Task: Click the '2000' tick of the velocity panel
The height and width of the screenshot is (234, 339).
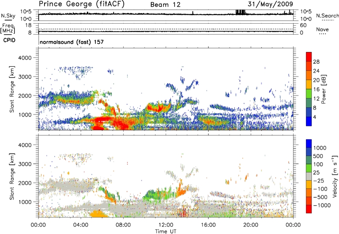Action: pos(25,183)
